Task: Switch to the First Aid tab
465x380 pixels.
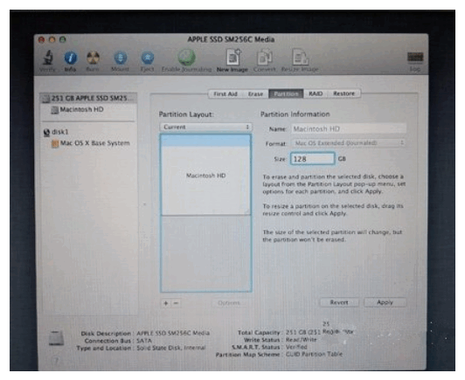Action: tap(226, 94)
